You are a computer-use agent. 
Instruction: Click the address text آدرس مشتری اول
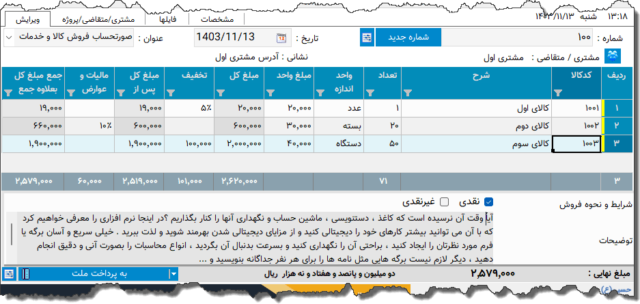pos(246,57)
